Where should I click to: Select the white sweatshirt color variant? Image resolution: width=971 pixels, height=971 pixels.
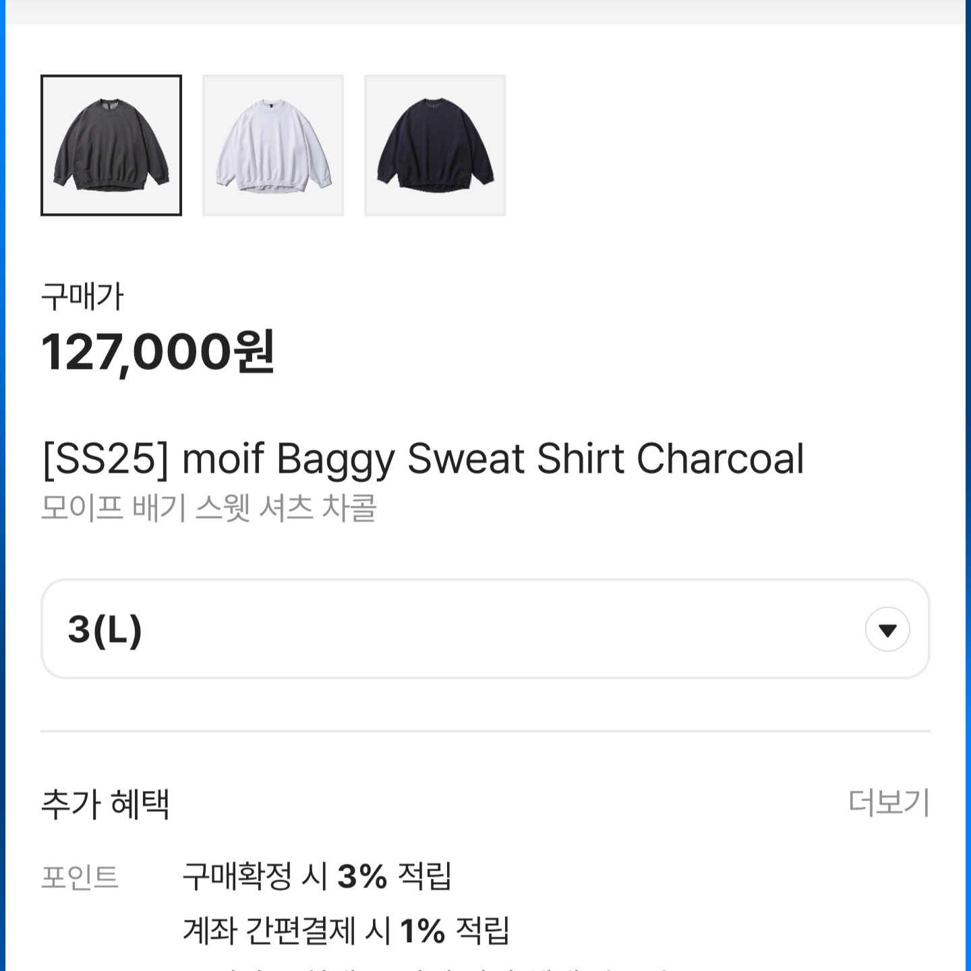[273, 146]
